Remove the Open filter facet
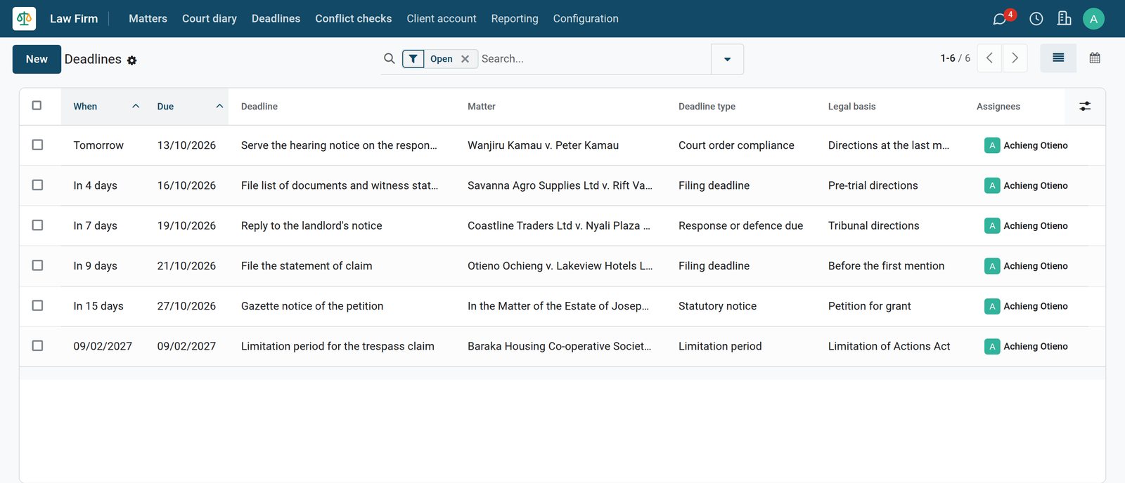The height and width of the screenshot is (483, 1125). 465,59
